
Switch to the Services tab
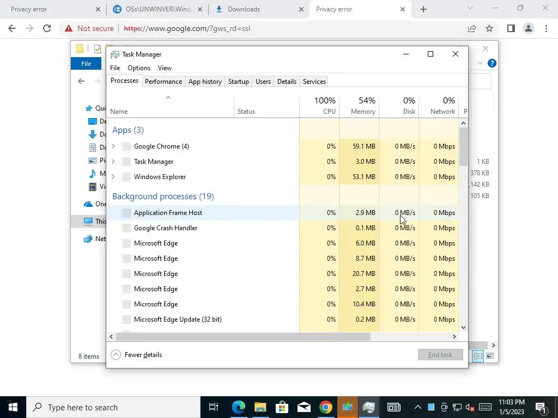click(314, 82)
